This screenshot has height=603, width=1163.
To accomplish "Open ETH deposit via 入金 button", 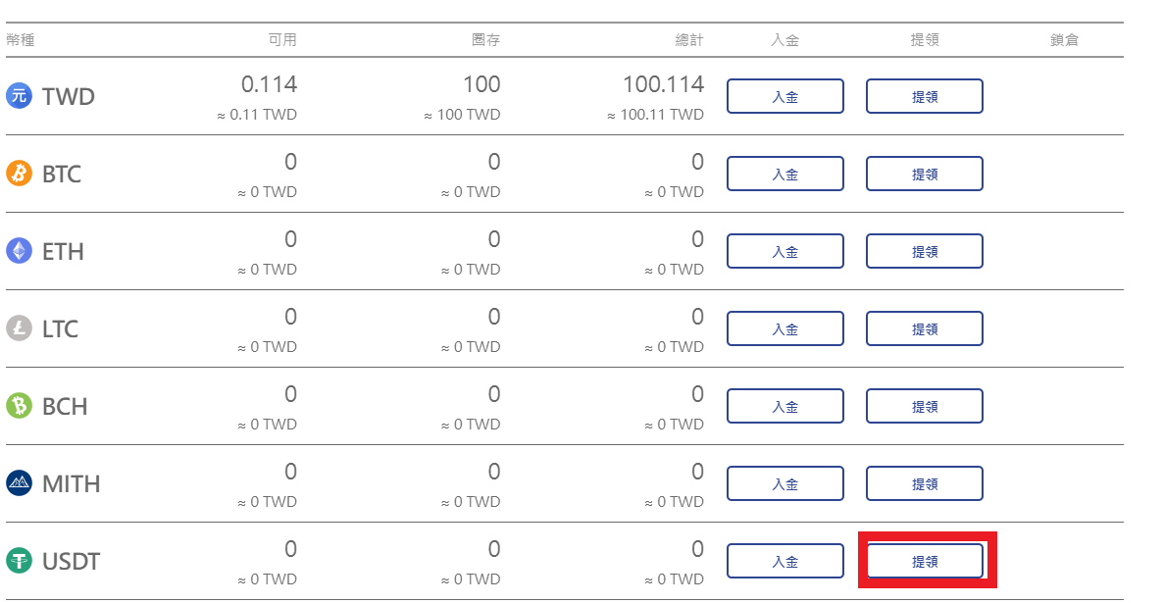I will pyautogui.click(x=784, y=251).
